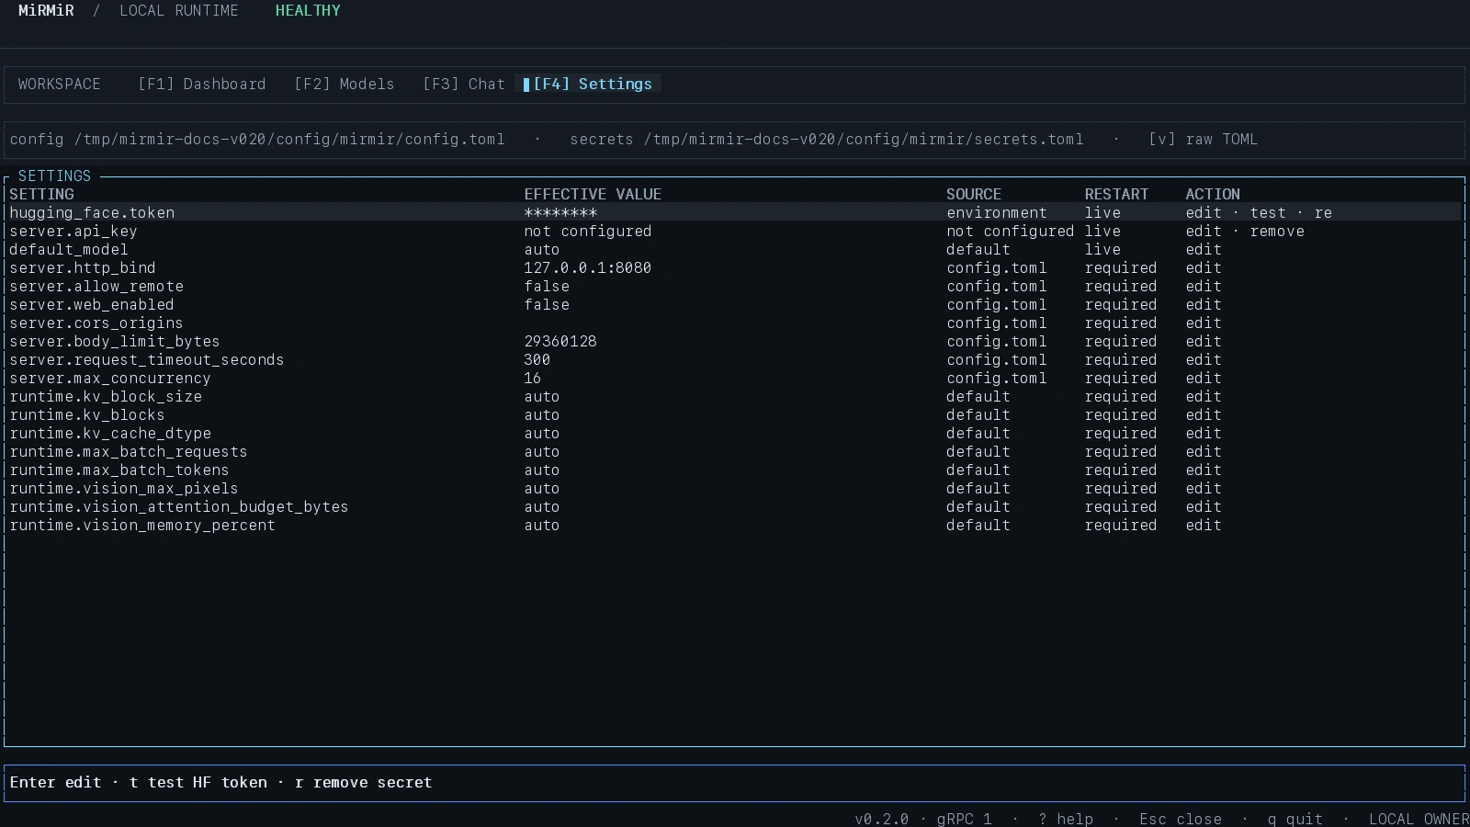Click edit for runtime.vision_max_pixels
This screenshot has height=827, width=1470.
click(x=1204, y=488)
